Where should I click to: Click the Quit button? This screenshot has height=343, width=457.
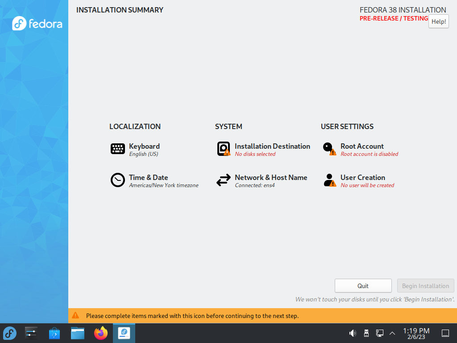(363, 286)
